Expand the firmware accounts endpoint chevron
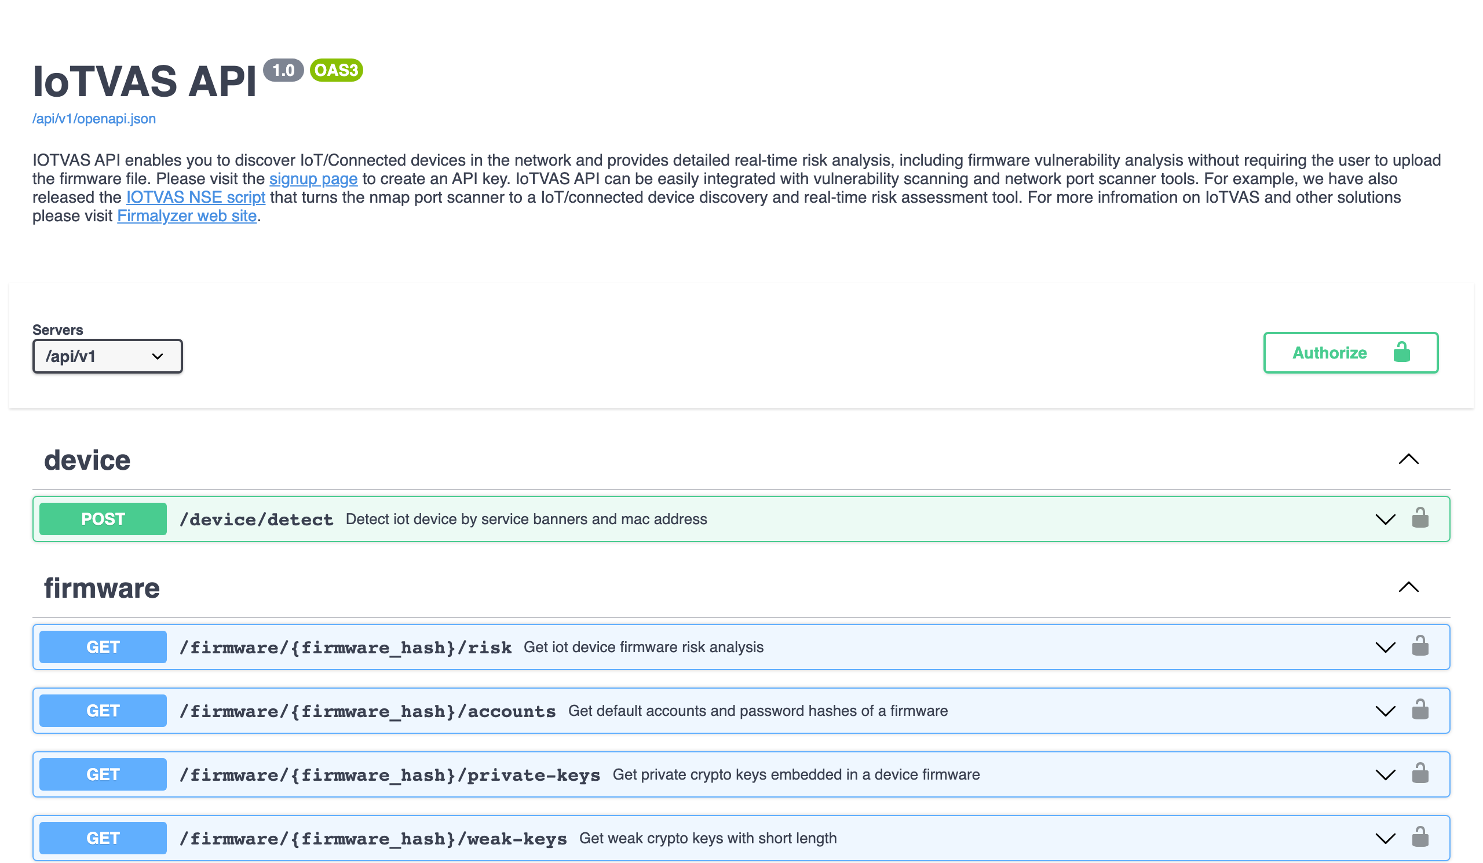 [1385, 711]
